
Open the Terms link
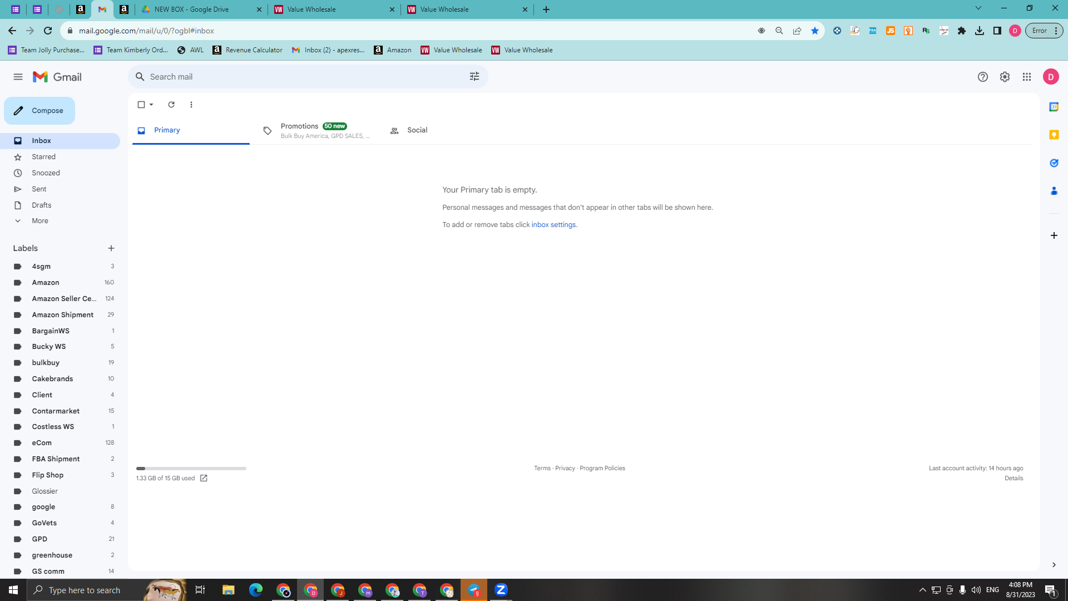click(x=542, y=469)
